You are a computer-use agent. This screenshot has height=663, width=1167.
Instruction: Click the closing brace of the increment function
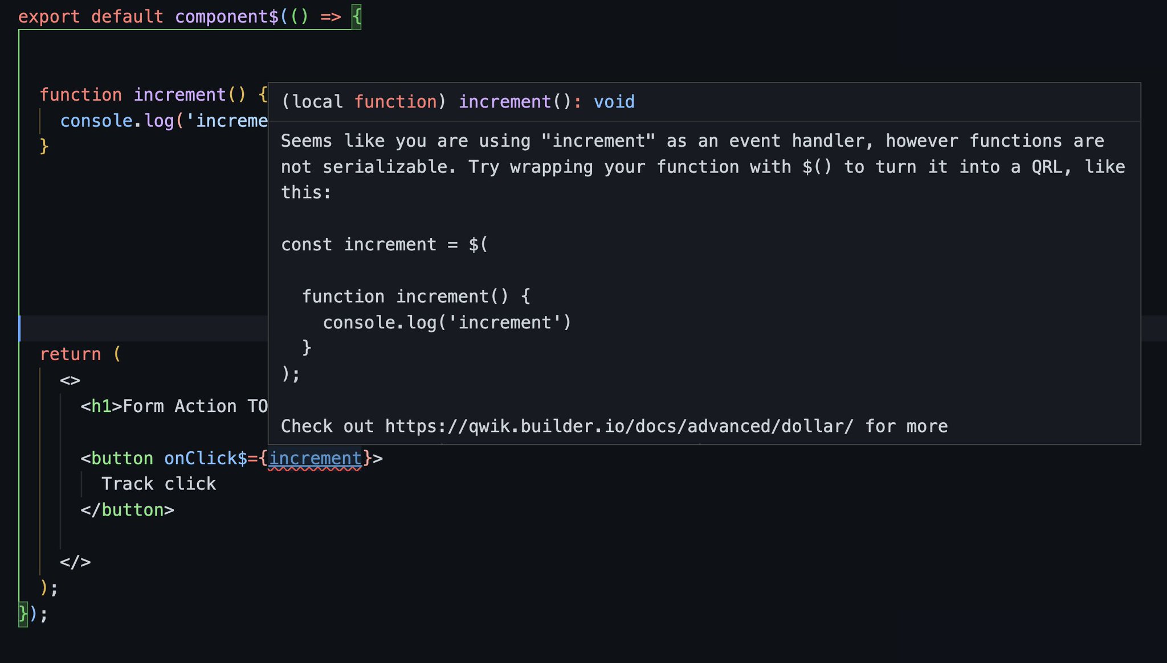pyautogui.click(x=43, y=146)
